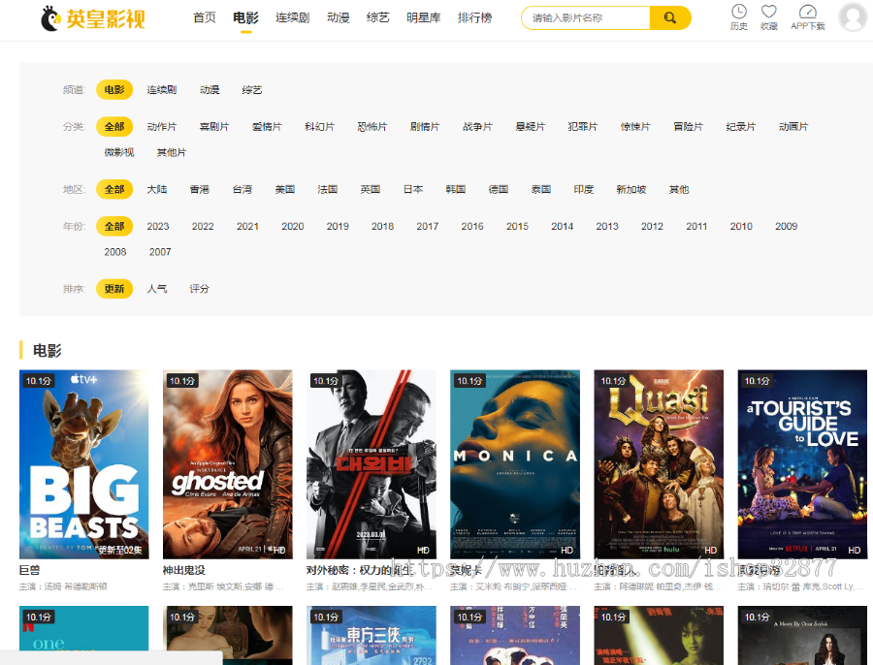Open A Tourist's Guide to Love poster
The width and height of the screenshot is (873, 665).
pos(802,464)
